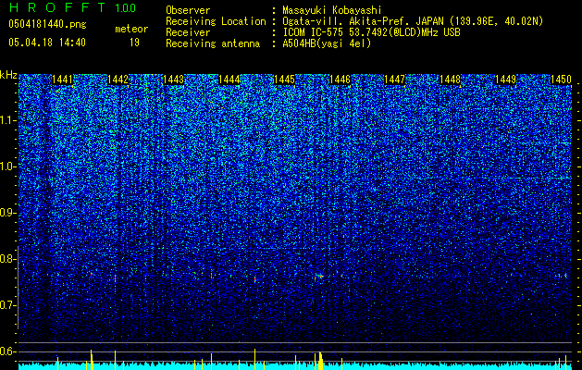Click the 1446 time marker
The image size is (582, 370).
340,80
